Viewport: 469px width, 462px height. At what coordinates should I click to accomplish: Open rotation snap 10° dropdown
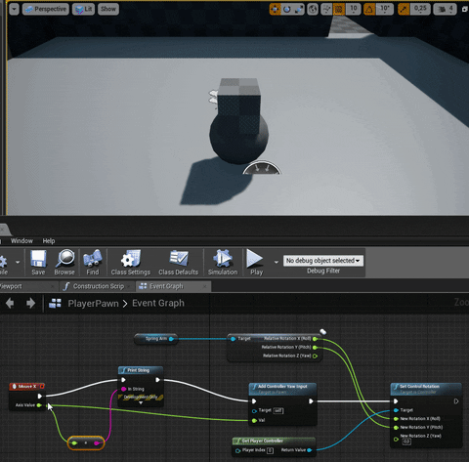[x=385, y=9]
